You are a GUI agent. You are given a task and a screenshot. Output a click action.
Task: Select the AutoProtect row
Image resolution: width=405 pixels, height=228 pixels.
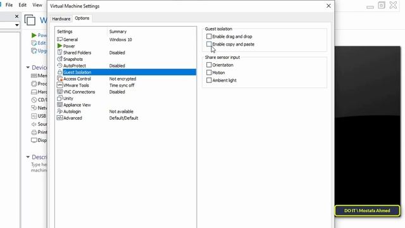126,66
